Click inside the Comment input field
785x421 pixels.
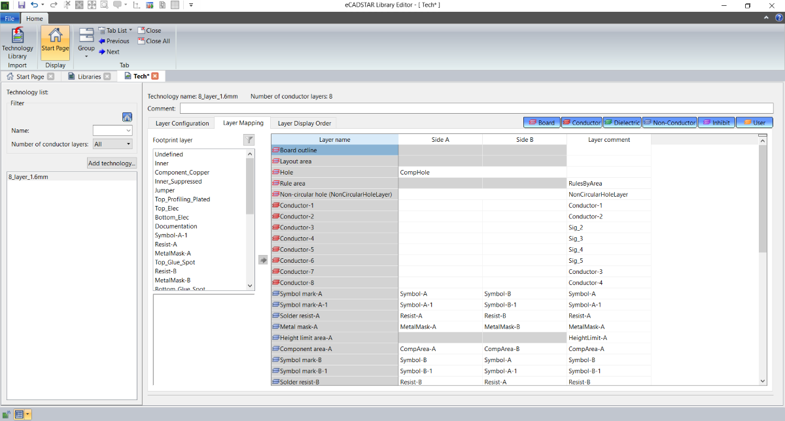coord(476,108)
